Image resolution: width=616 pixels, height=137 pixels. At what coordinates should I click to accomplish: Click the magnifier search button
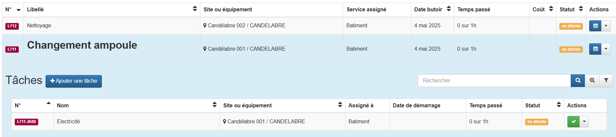578,80
